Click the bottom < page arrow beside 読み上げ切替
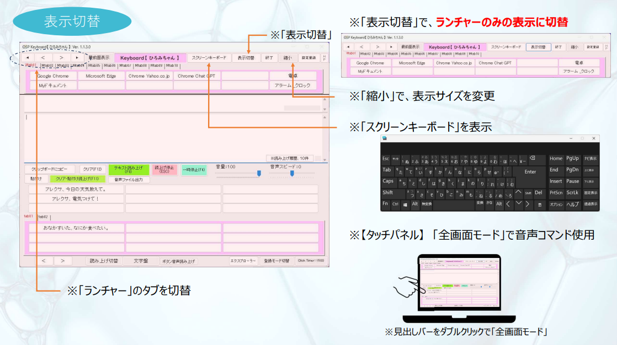The height and width of the screenshot is (345, 617). (x=43, y=261)
